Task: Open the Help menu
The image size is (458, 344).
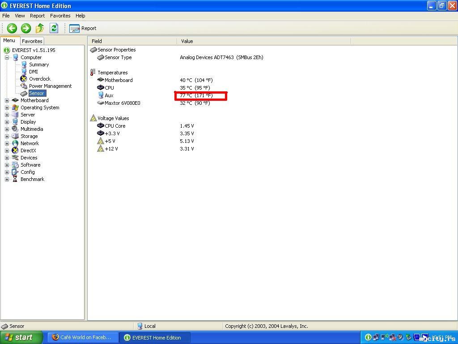Action: [81, 16]
